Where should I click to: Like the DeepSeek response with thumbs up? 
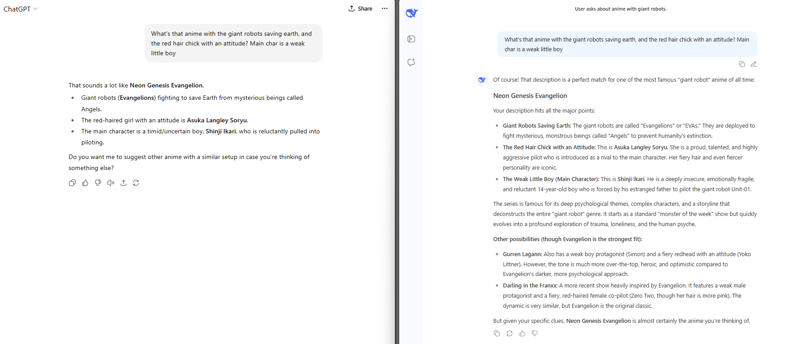click(x=522, y=333)
